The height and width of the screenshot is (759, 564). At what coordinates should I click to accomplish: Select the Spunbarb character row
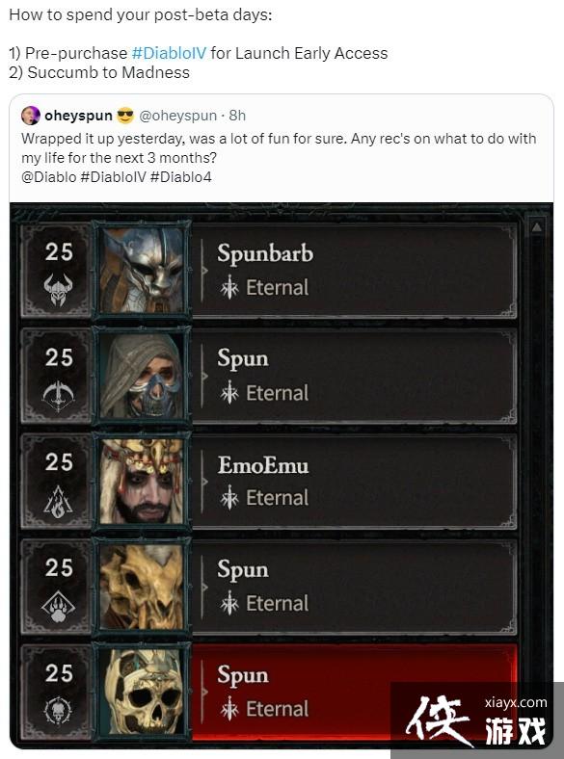[269, 270]
